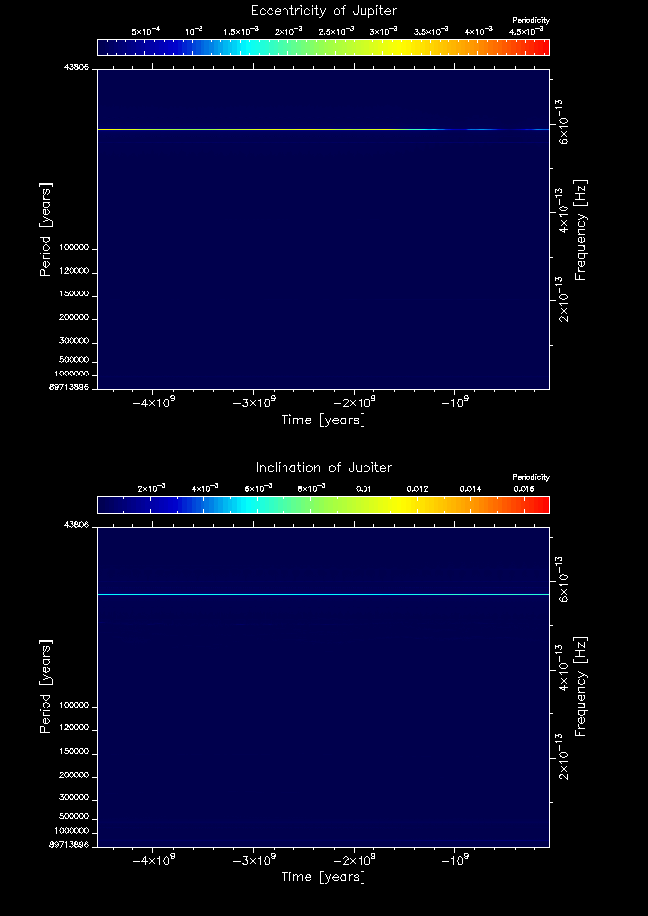
Task: Click the bright horizontal line in Inclination spectrogram
Action: pos(323,594)
